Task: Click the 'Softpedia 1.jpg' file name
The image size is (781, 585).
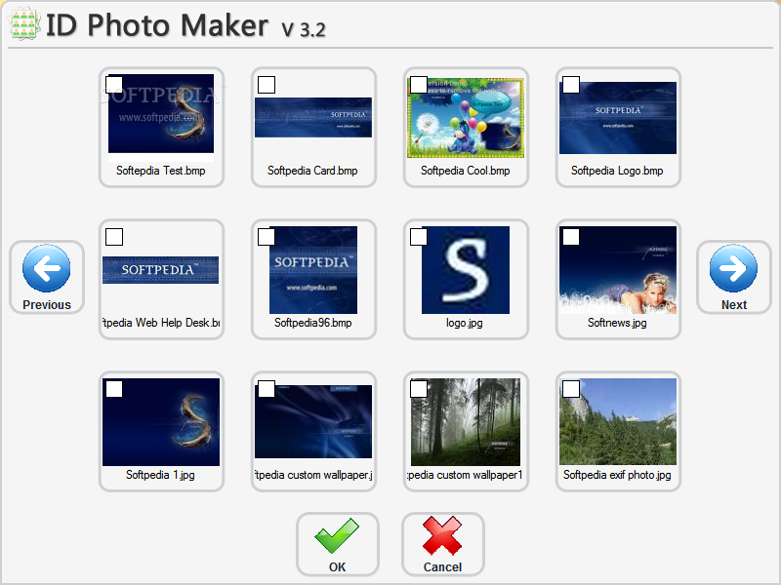Action: (160, 475)
